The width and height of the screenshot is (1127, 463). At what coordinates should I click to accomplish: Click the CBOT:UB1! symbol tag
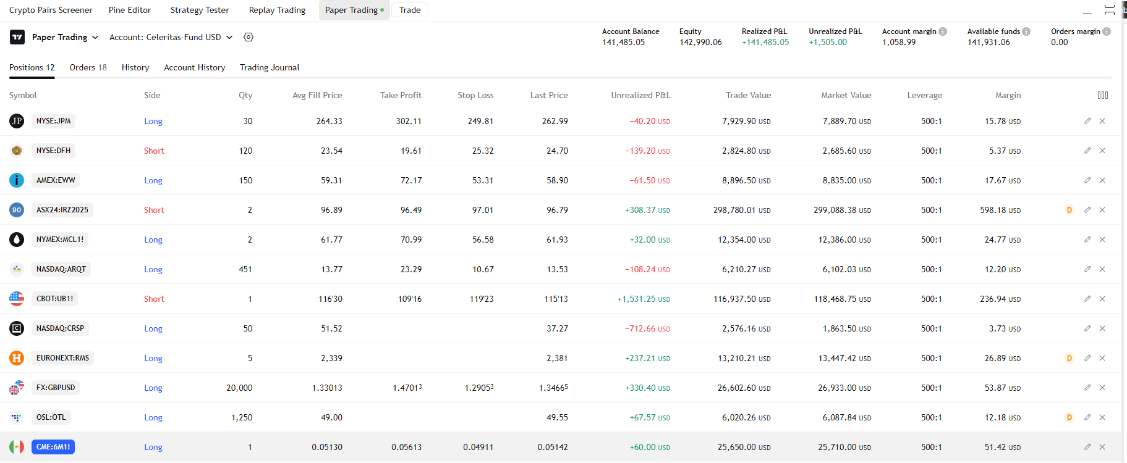point(55,299)
